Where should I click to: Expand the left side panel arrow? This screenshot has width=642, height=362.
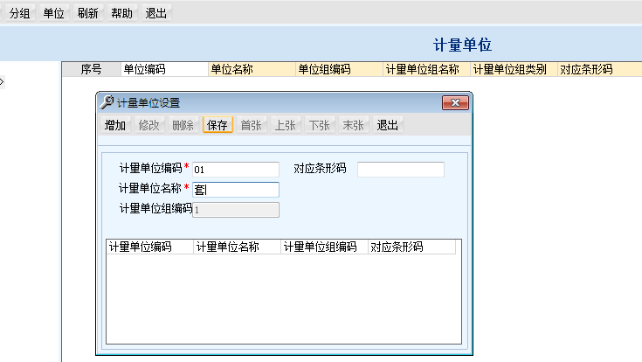point(3,82)
